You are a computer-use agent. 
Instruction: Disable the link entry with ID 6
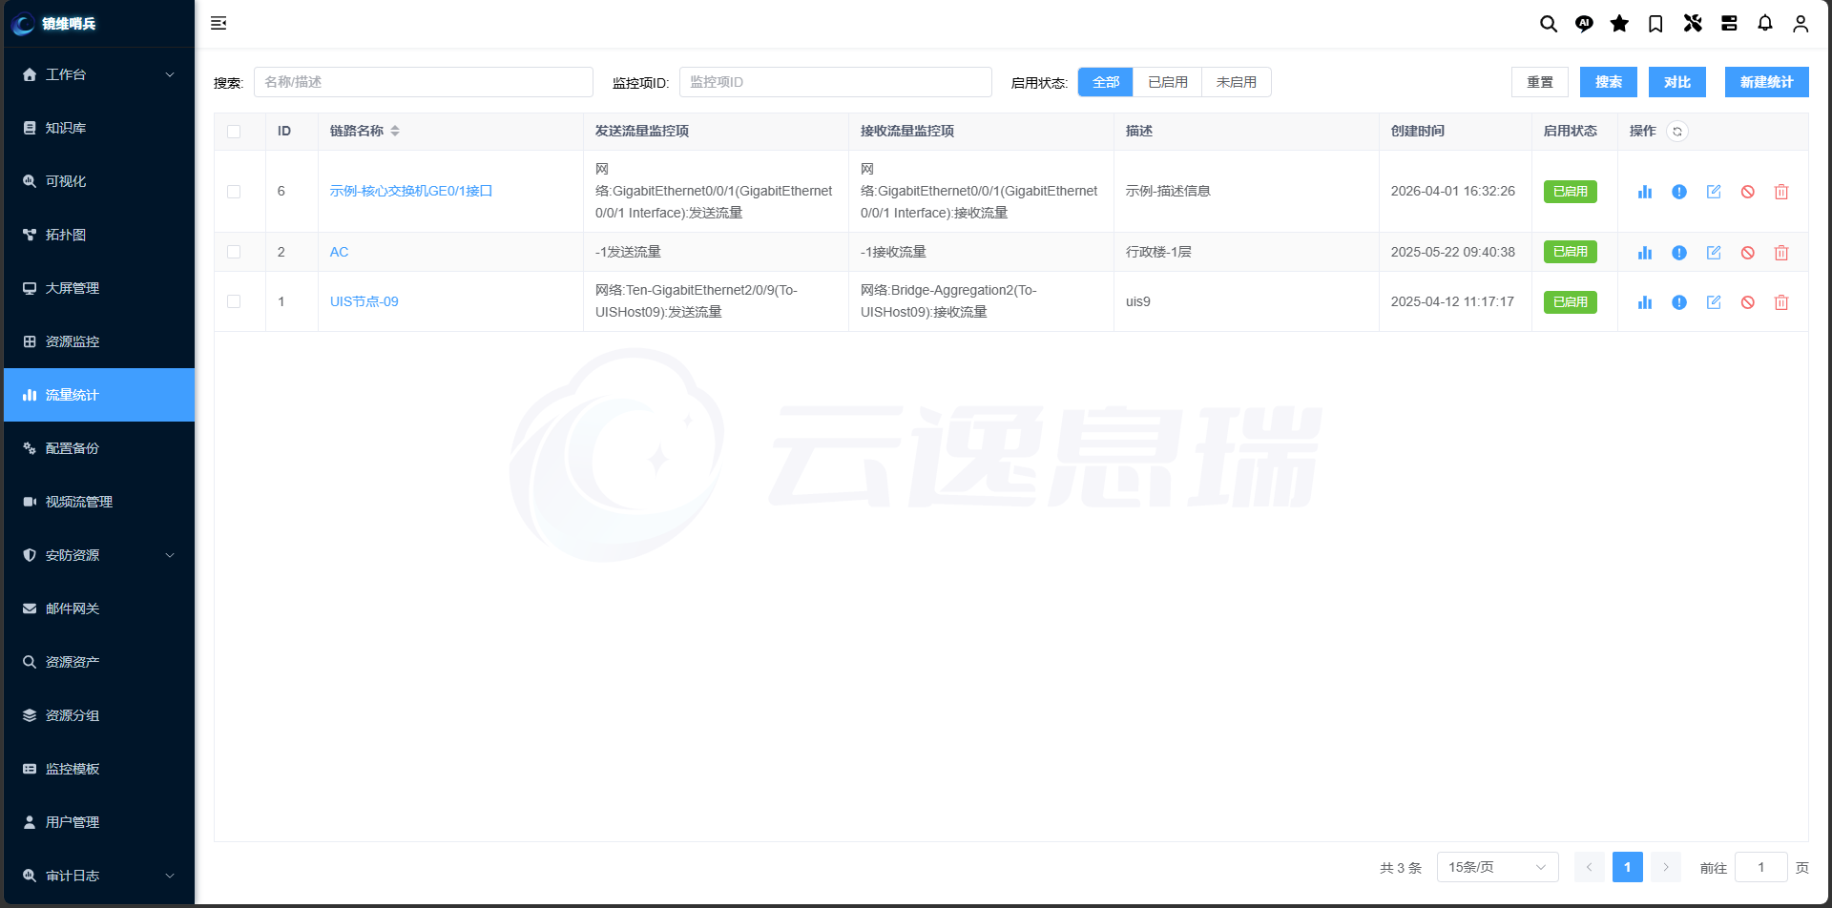[1748, 192]
